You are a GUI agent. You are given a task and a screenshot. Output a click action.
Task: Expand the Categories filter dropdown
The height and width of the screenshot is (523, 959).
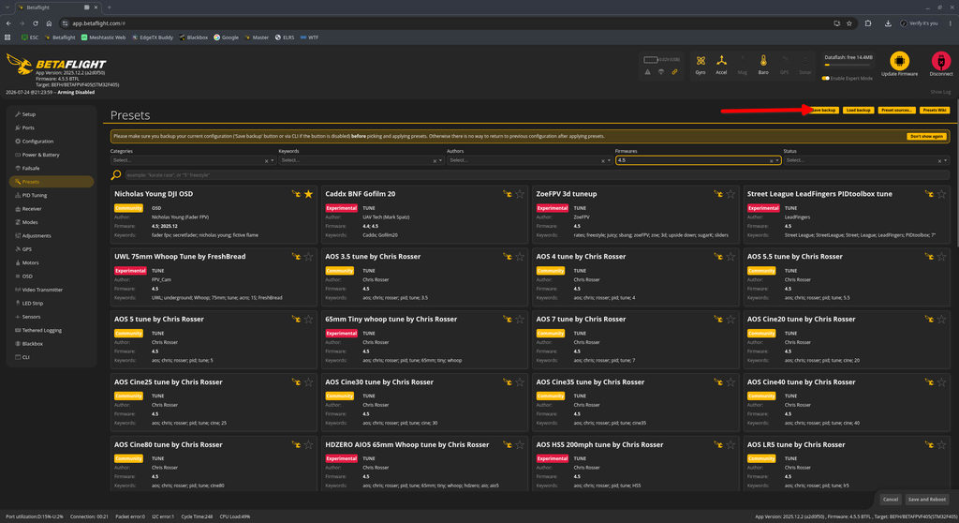[193, 160]
